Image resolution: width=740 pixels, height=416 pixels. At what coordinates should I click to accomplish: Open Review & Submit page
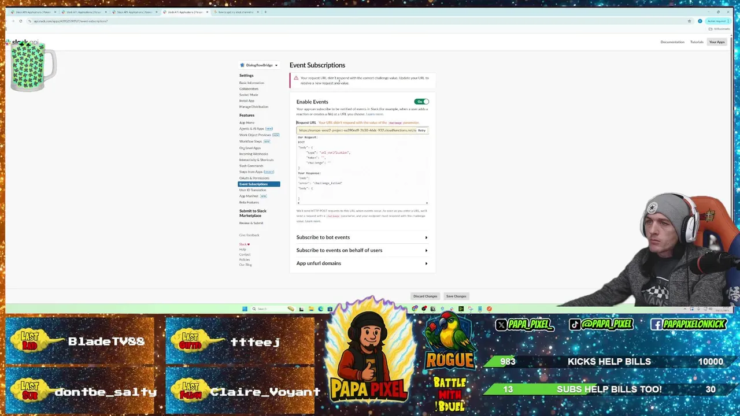point(251,223)
